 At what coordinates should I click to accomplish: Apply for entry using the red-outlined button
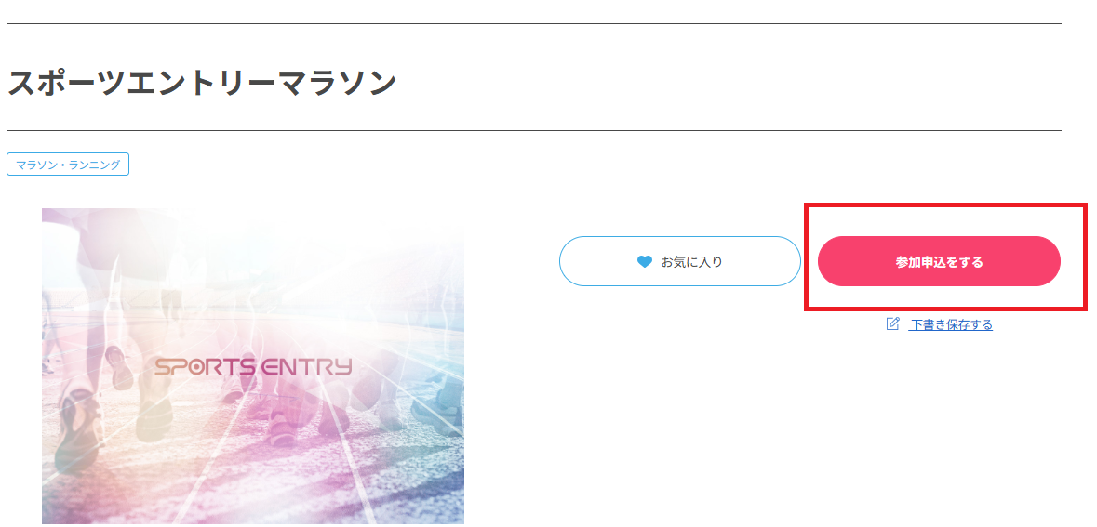[939, 261]
